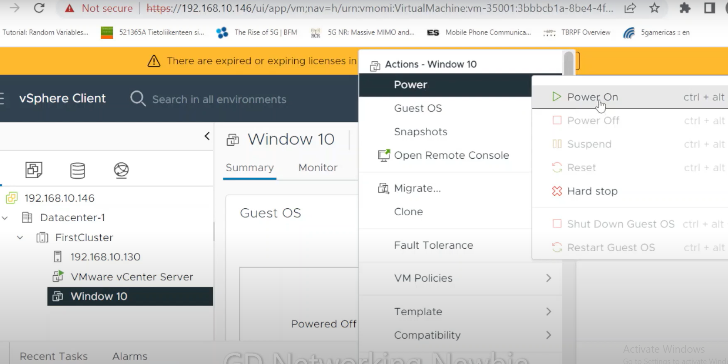
Task: Click the browser forward arrow
Action: (15, 8)
